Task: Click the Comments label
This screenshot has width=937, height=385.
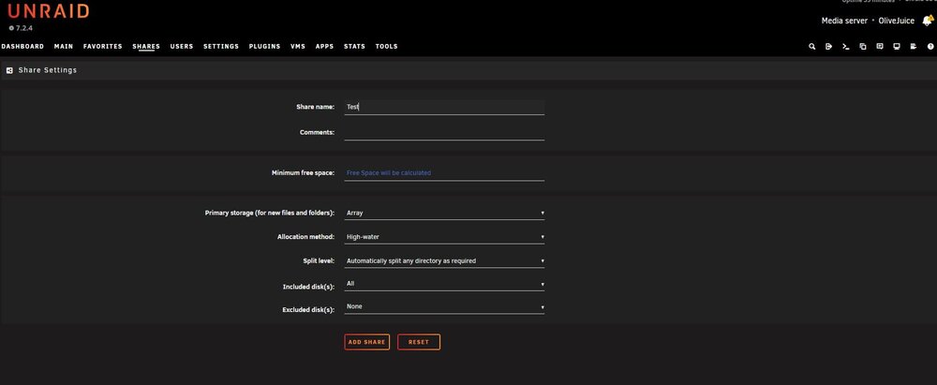Action: pos(318,133)
